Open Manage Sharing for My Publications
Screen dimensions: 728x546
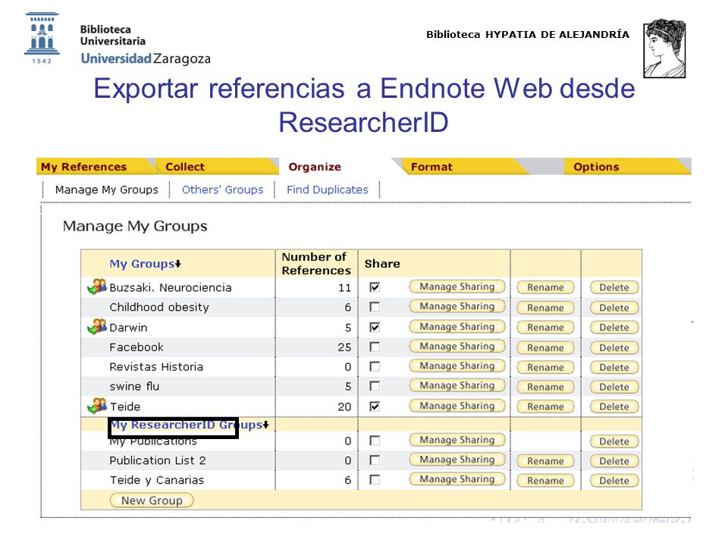[457, 439]
